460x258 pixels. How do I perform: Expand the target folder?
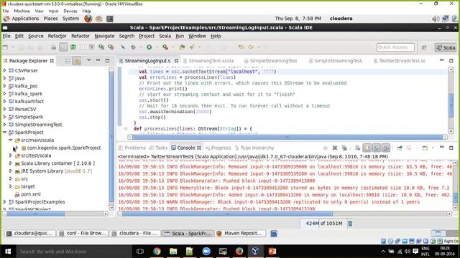click(11, 186)
